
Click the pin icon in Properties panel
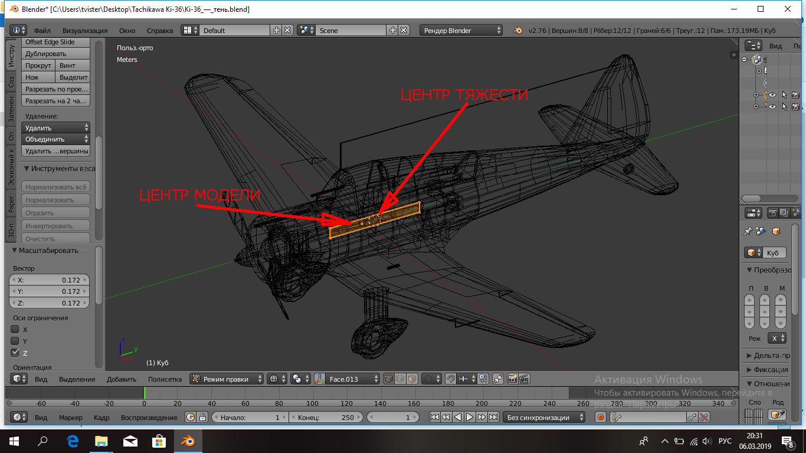tap(748, 231)
